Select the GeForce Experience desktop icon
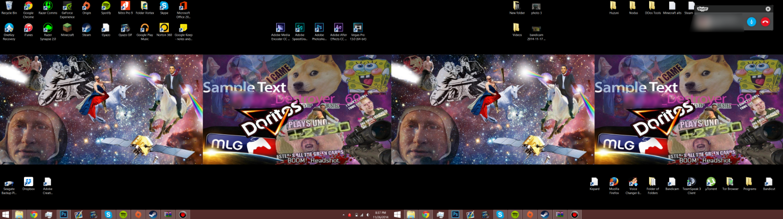This screenshot has height=219, width=783. 67,9
